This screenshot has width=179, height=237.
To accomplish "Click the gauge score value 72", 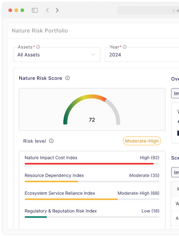I will pos(92,120).
